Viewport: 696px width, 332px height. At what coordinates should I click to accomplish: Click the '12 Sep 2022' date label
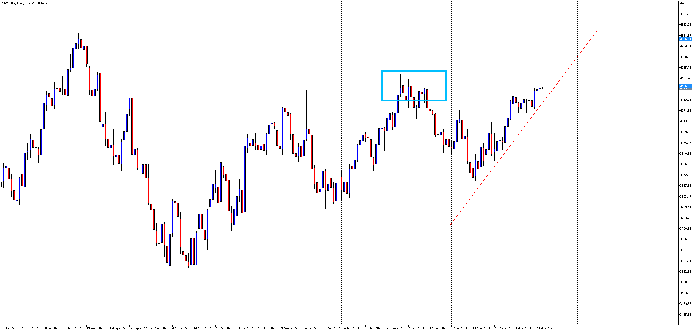pos(138,328)
